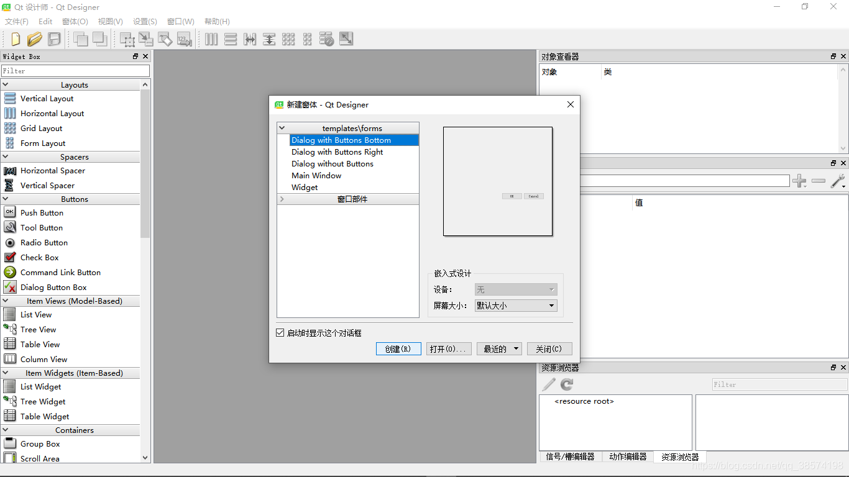Open the 最近的 recent forms dropdown
The image size is (849, 477).
coord(499,349)
